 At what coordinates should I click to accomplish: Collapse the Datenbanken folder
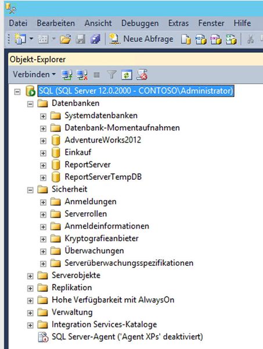30,104
